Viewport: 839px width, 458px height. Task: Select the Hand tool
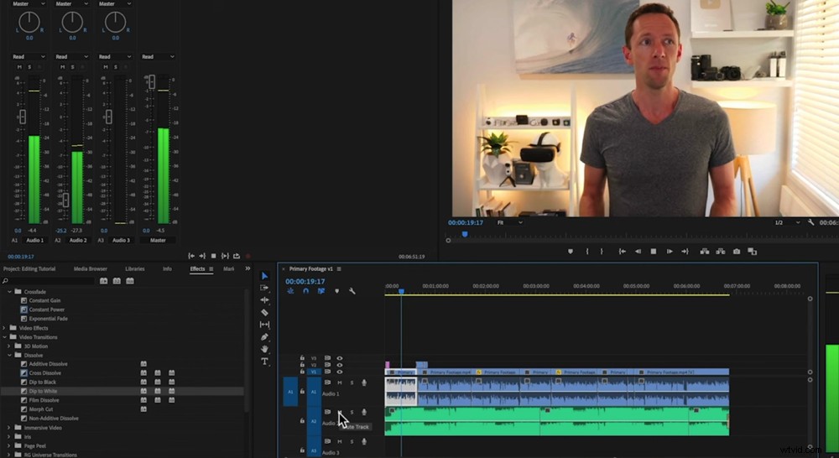264,350
